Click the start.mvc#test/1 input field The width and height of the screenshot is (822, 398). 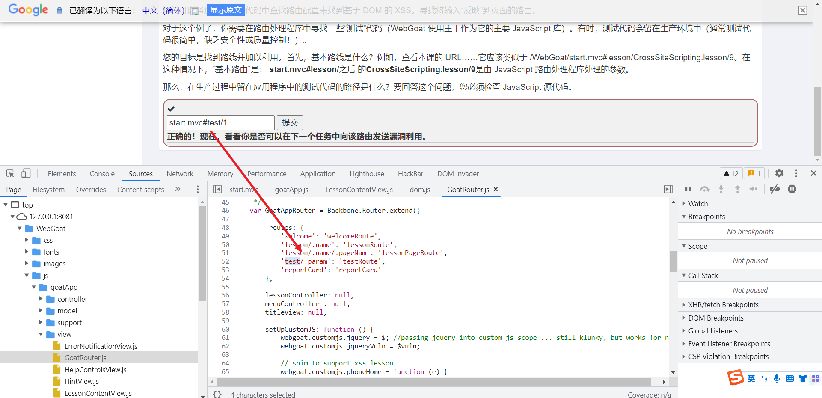point(220,122)
